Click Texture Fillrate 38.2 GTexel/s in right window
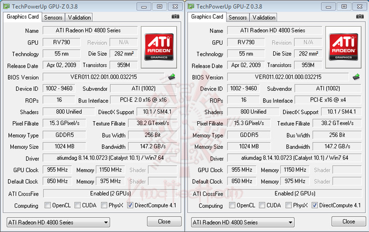 pyautogui.click(x=337, y=123)
